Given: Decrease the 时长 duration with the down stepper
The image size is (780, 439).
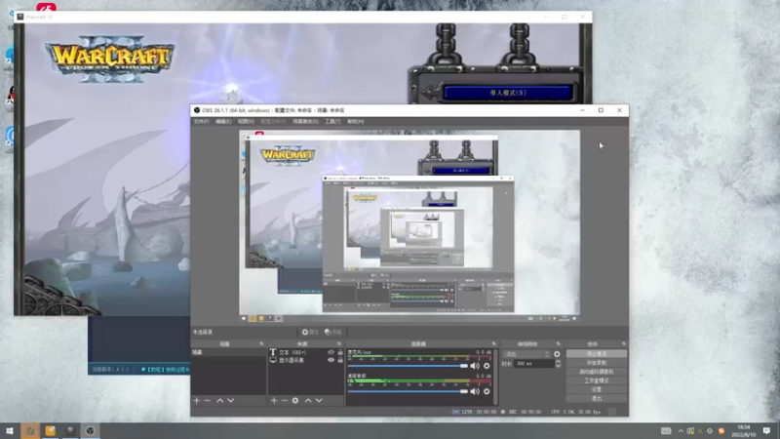Looking at the screenshot, I should pyautogui.click(x=558, y=366).
